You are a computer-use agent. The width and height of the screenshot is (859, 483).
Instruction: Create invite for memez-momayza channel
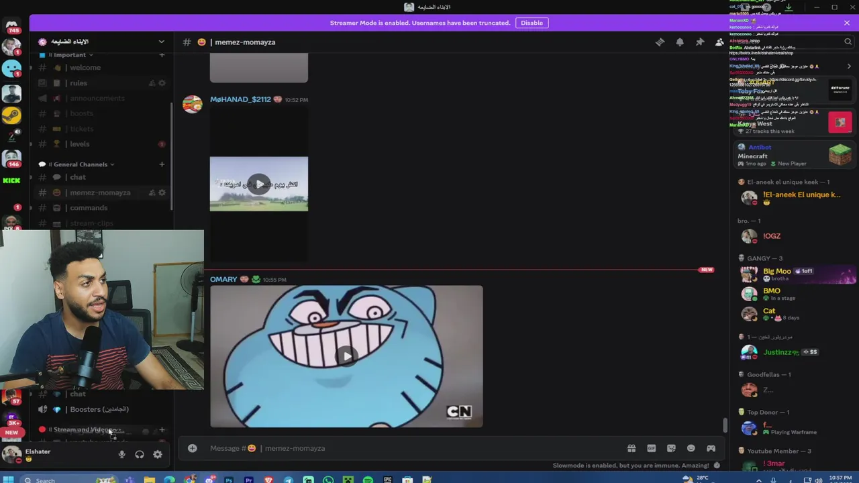pyautogui.click(x=152, y=193)
